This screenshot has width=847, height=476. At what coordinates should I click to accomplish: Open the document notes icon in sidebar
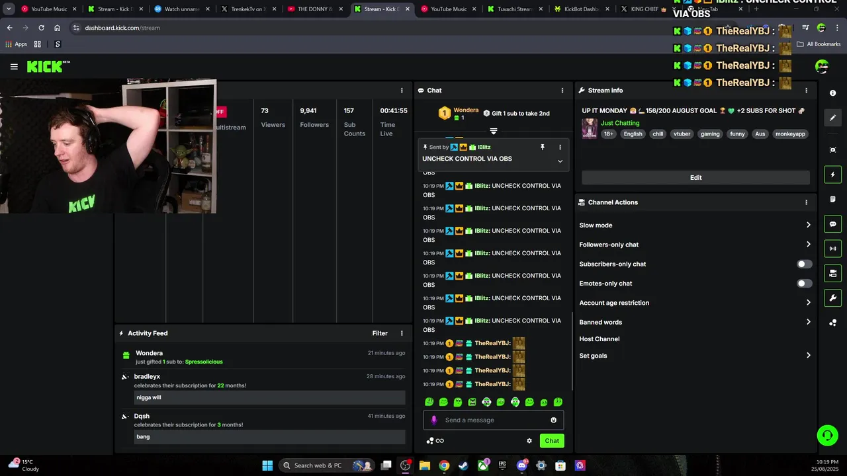coord(832,199)
